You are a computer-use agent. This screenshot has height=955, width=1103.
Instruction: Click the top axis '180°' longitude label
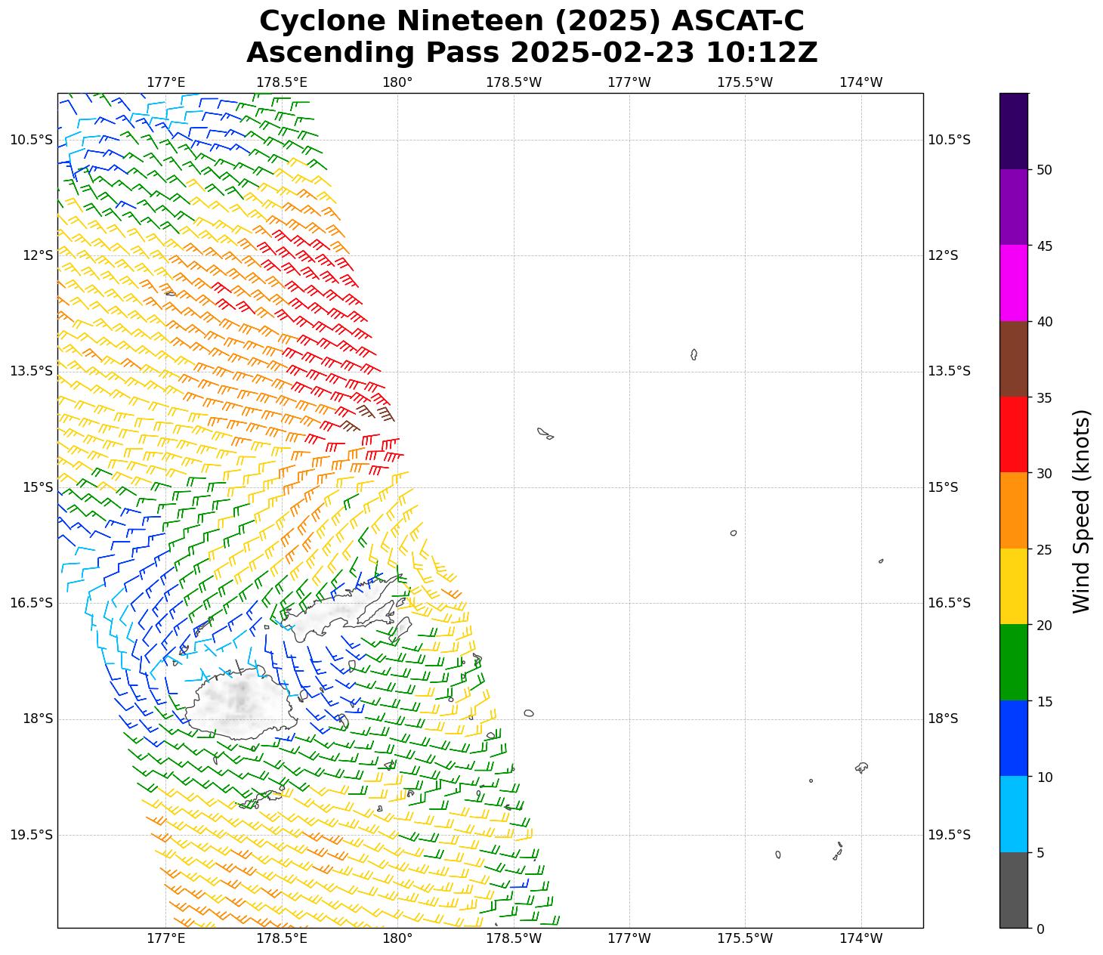tap(397, 82)
